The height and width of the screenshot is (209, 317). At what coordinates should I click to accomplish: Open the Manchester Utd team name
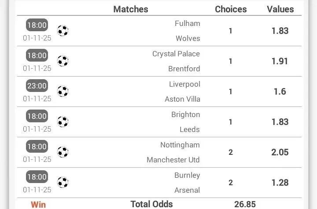point(173,160)
